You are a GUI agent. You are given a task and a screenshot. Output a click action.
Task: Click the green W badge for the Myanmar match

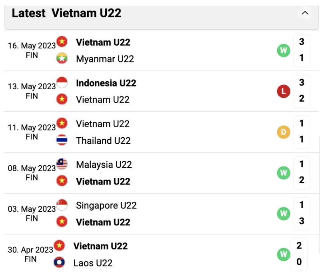284,50
